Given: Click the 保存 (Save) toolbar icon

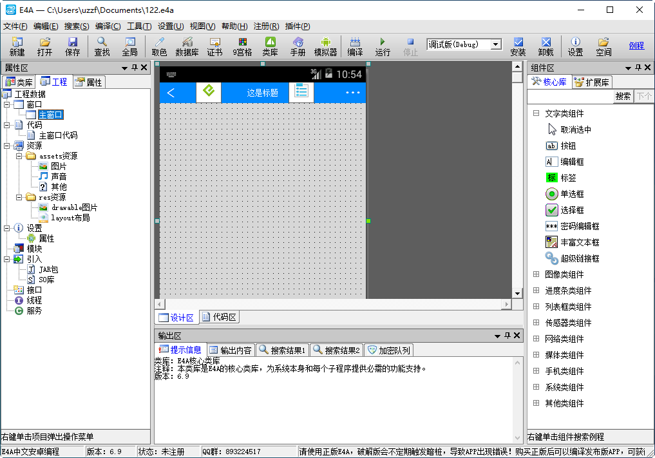Looking at the screenshot, I should (x=72, y=46).
